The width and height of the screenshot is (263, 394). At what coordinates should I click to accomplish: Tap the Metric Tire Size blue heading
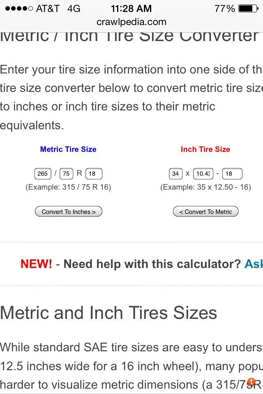[68, 149]
